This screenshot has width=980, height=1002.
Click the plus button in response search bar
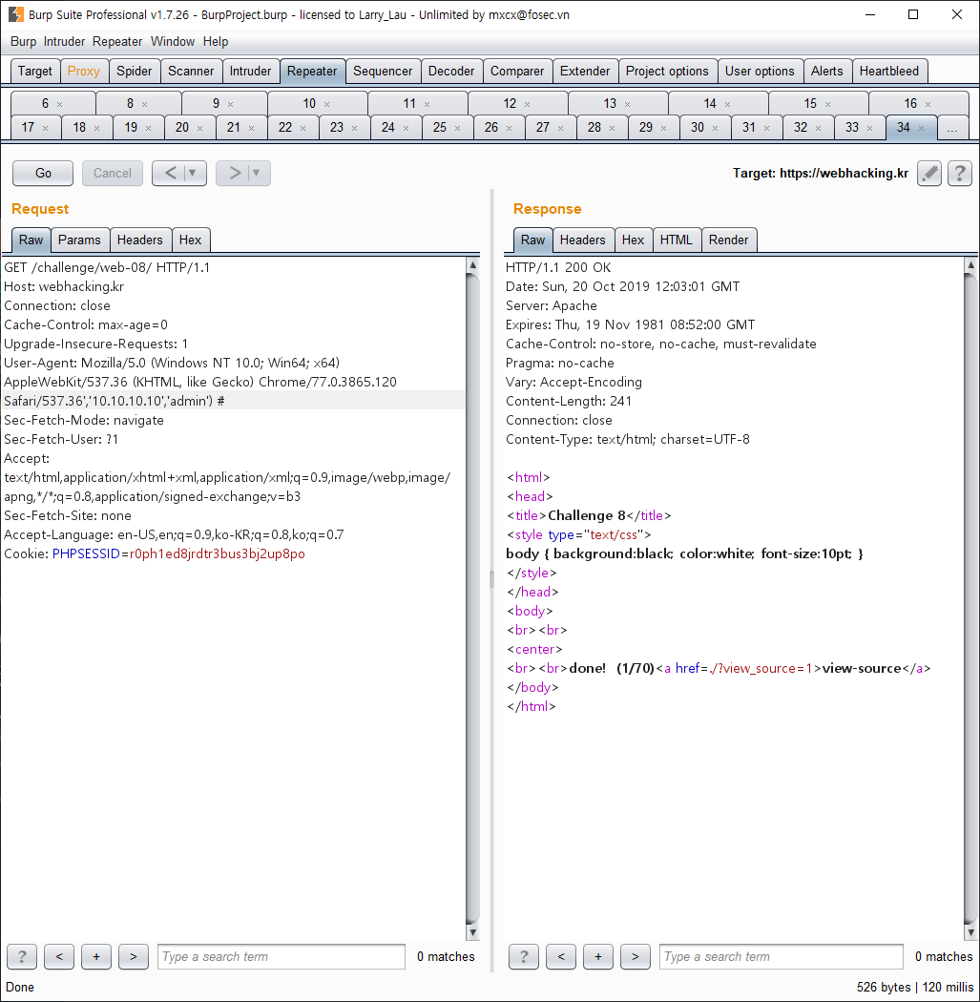[x=598, y=956]
